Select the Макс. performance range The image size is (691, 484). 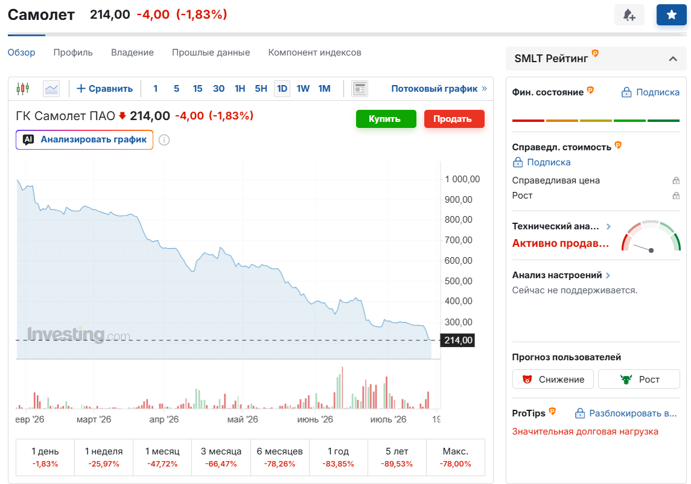455,457
